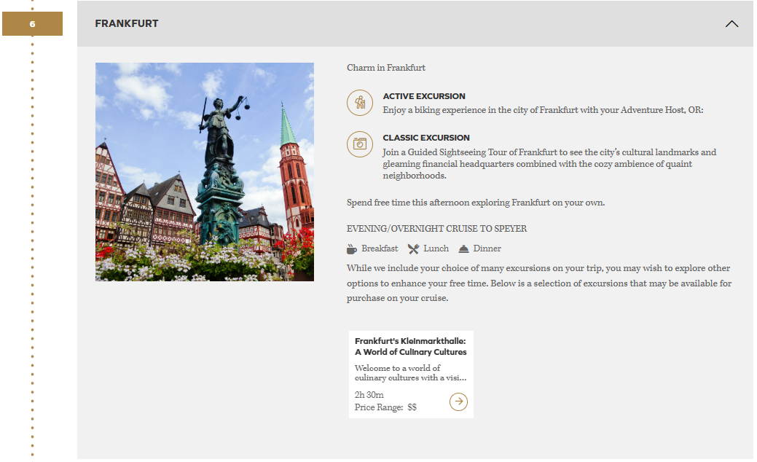Open Kleinmarkthalle excursion via arrow icon
757x462 pixels.
tap(458, 402)
